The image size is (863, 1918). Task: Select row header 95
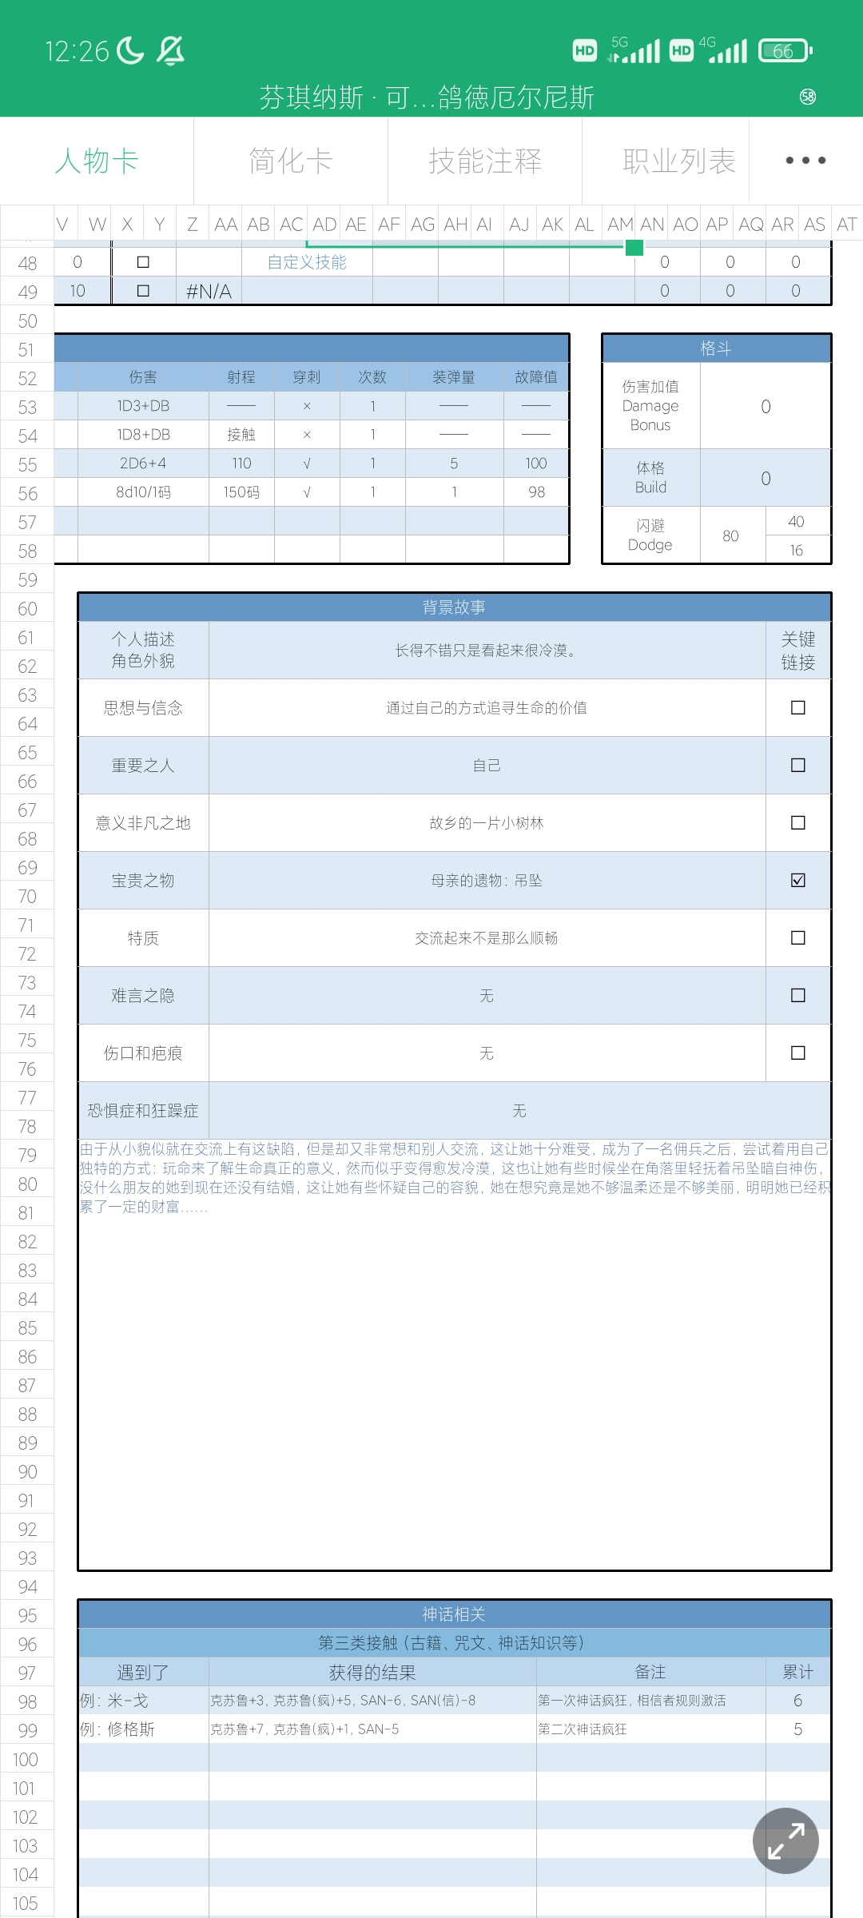pyautogui.click(x=27, y=1616)
